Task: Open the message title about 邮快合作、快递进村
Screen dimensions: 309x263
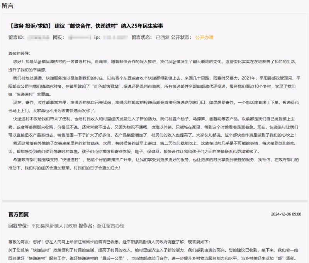Action: 86,26
